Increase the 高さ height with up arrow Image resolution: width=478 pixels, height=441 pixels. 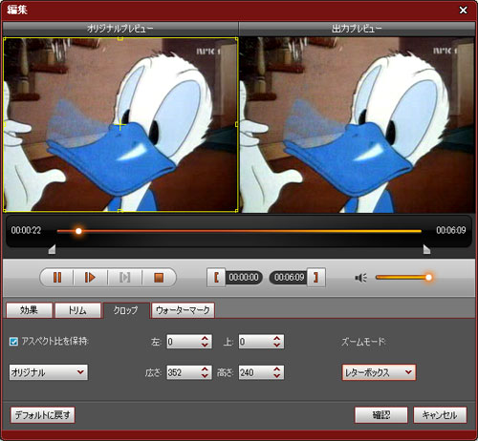pyautogui.click(x=277, y=369)
